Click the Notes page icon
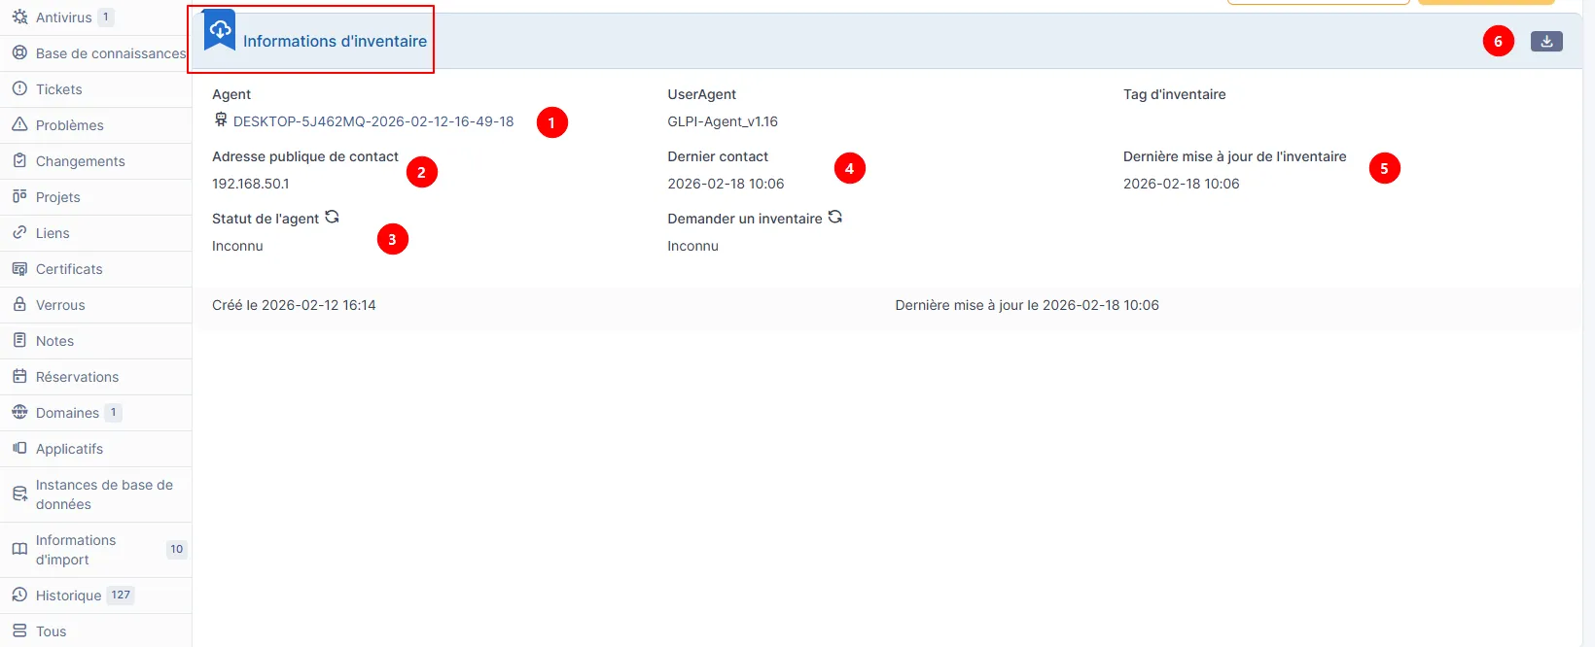The image size is (1595, 647). pyautogui.click(x=19, y=341)
